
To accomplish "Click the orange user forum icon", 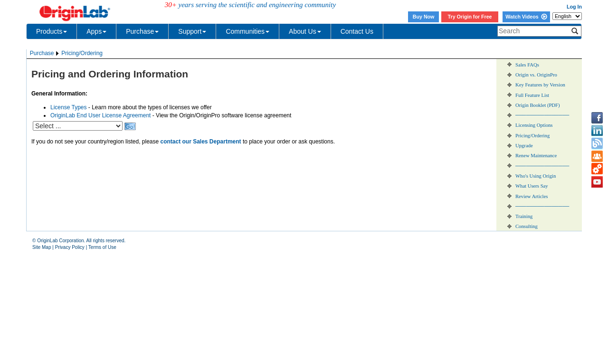I will [597, 156].
